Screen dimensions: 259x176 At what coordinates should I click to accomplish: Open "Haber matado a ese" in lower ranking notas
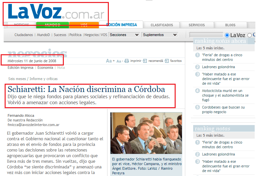point(226,166)
